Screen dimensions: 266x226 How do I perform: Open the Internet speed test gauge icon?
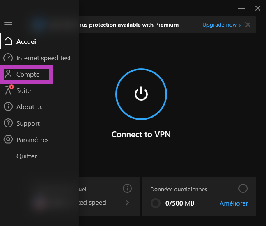(x=8, y=58)
